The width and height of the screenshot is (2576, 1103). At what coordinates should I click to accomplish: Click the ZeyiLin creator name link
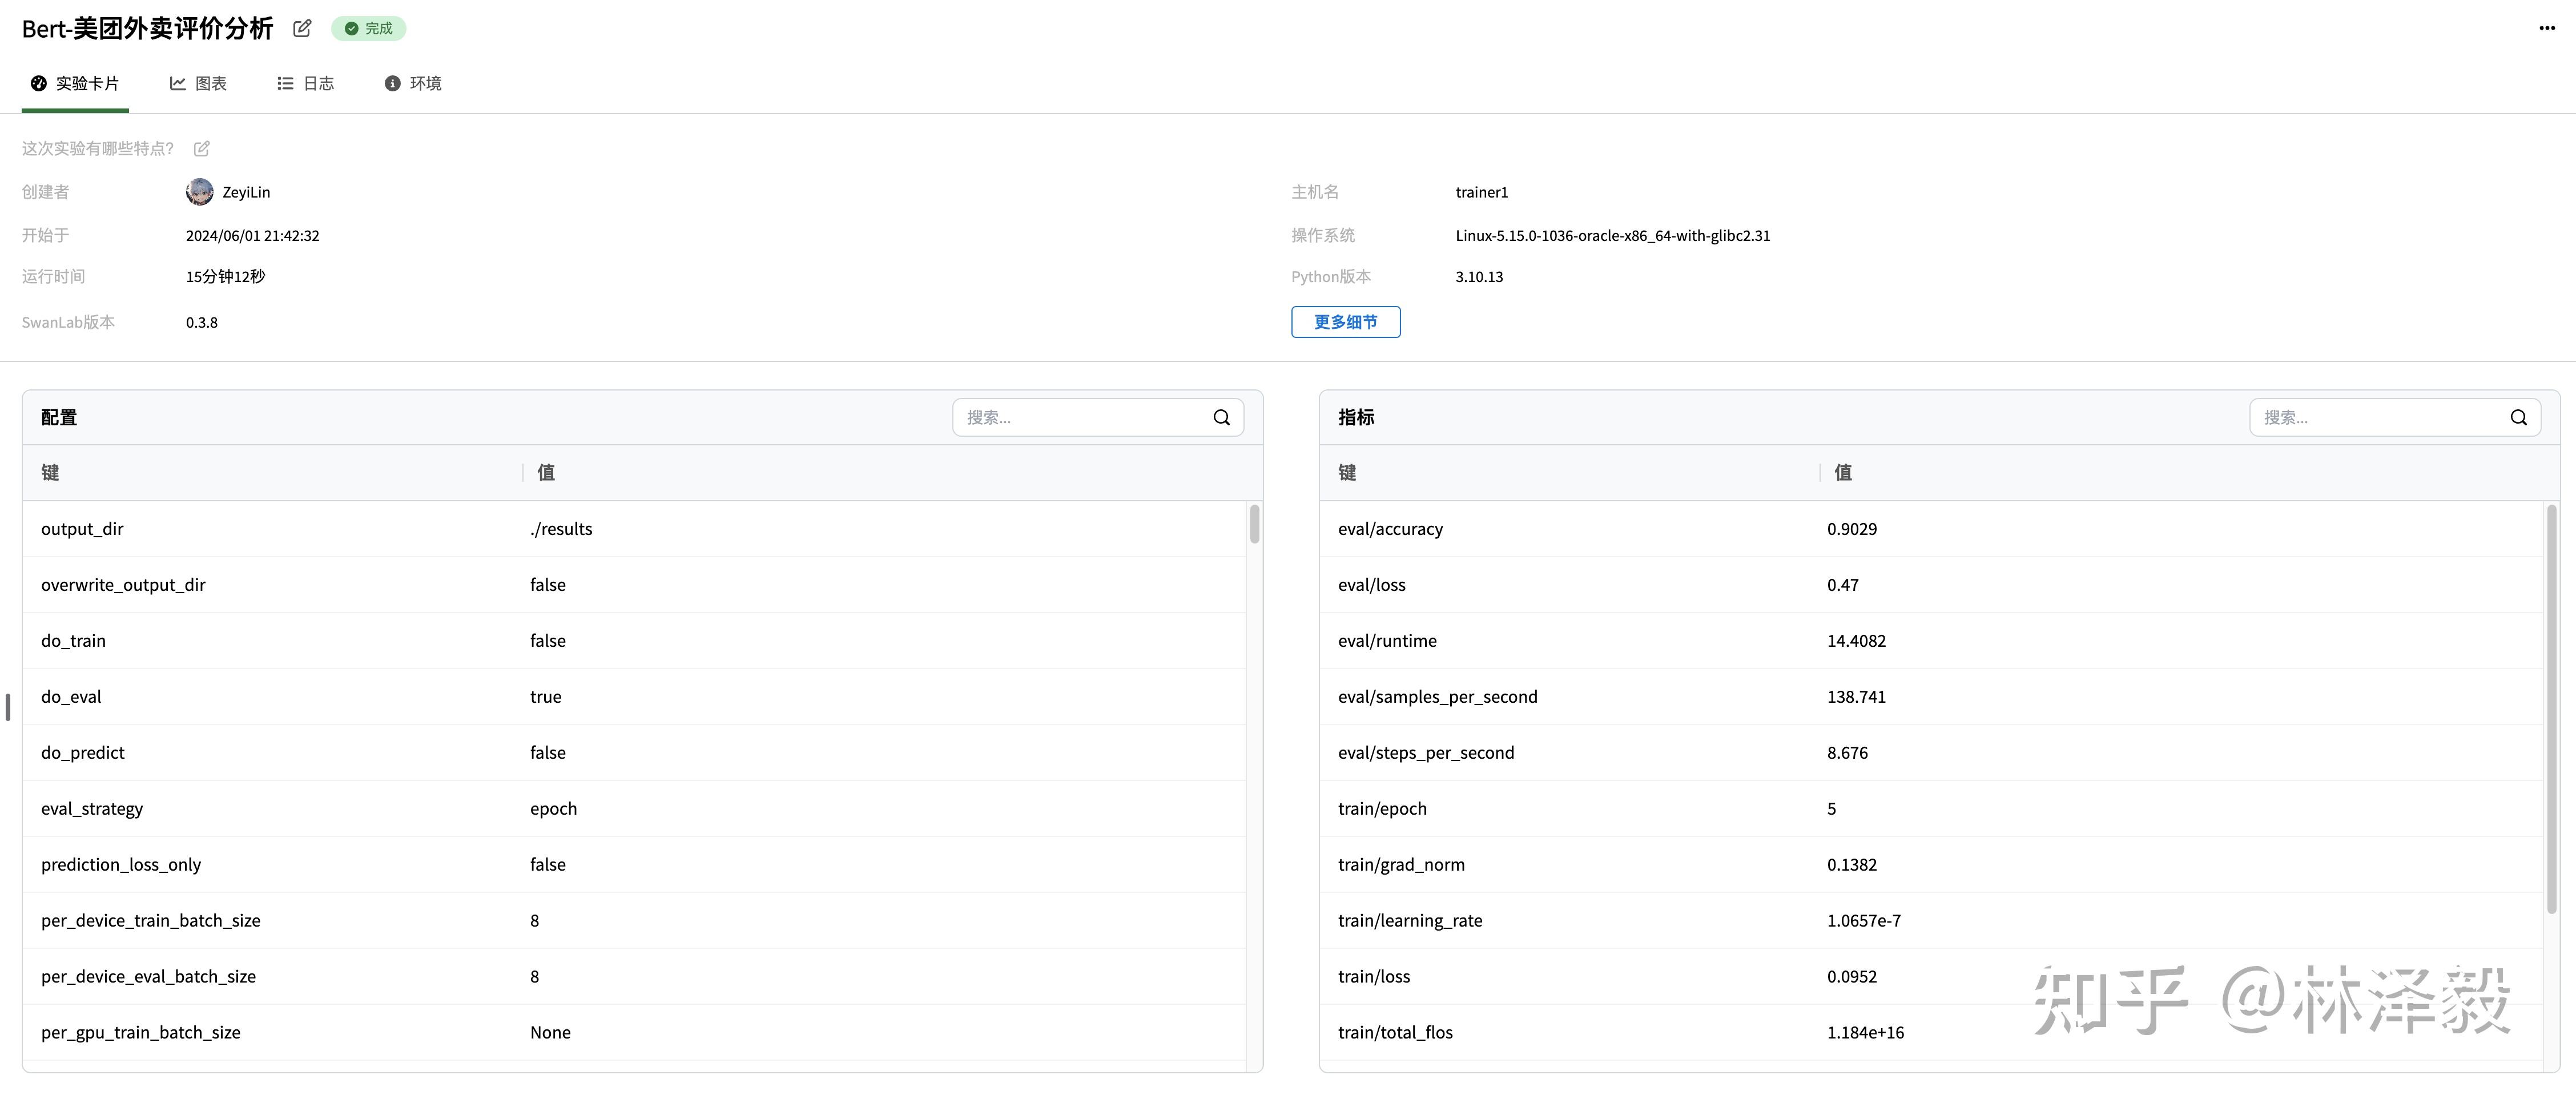[246, 192]
